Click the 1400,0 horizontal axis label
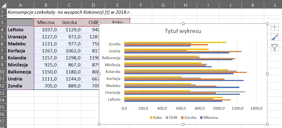This screenshot has height=128, width=282. (x=256, y=109)
